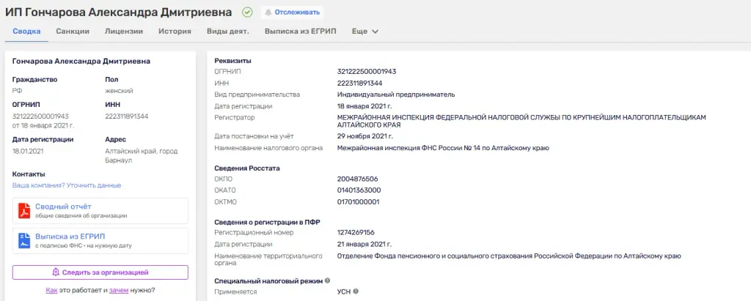
Task: Click the УСН tax regime value
Action: coord(343,291)
